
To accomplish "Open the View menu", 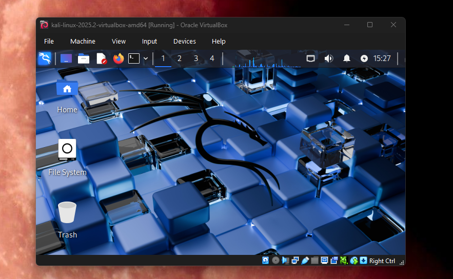I will click(x=119, y=42).
